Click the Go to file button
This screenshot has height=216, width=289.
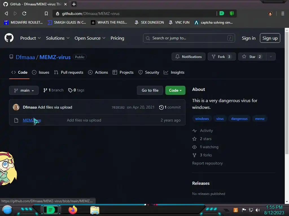click(x=150, y=90)
